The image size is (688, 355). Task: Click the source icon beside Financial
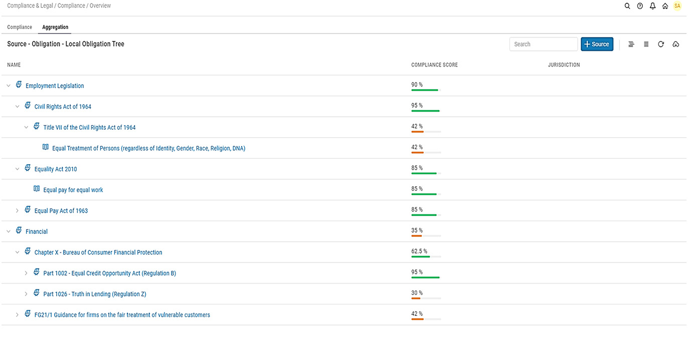pyautogui.click(x=19, y=230)
